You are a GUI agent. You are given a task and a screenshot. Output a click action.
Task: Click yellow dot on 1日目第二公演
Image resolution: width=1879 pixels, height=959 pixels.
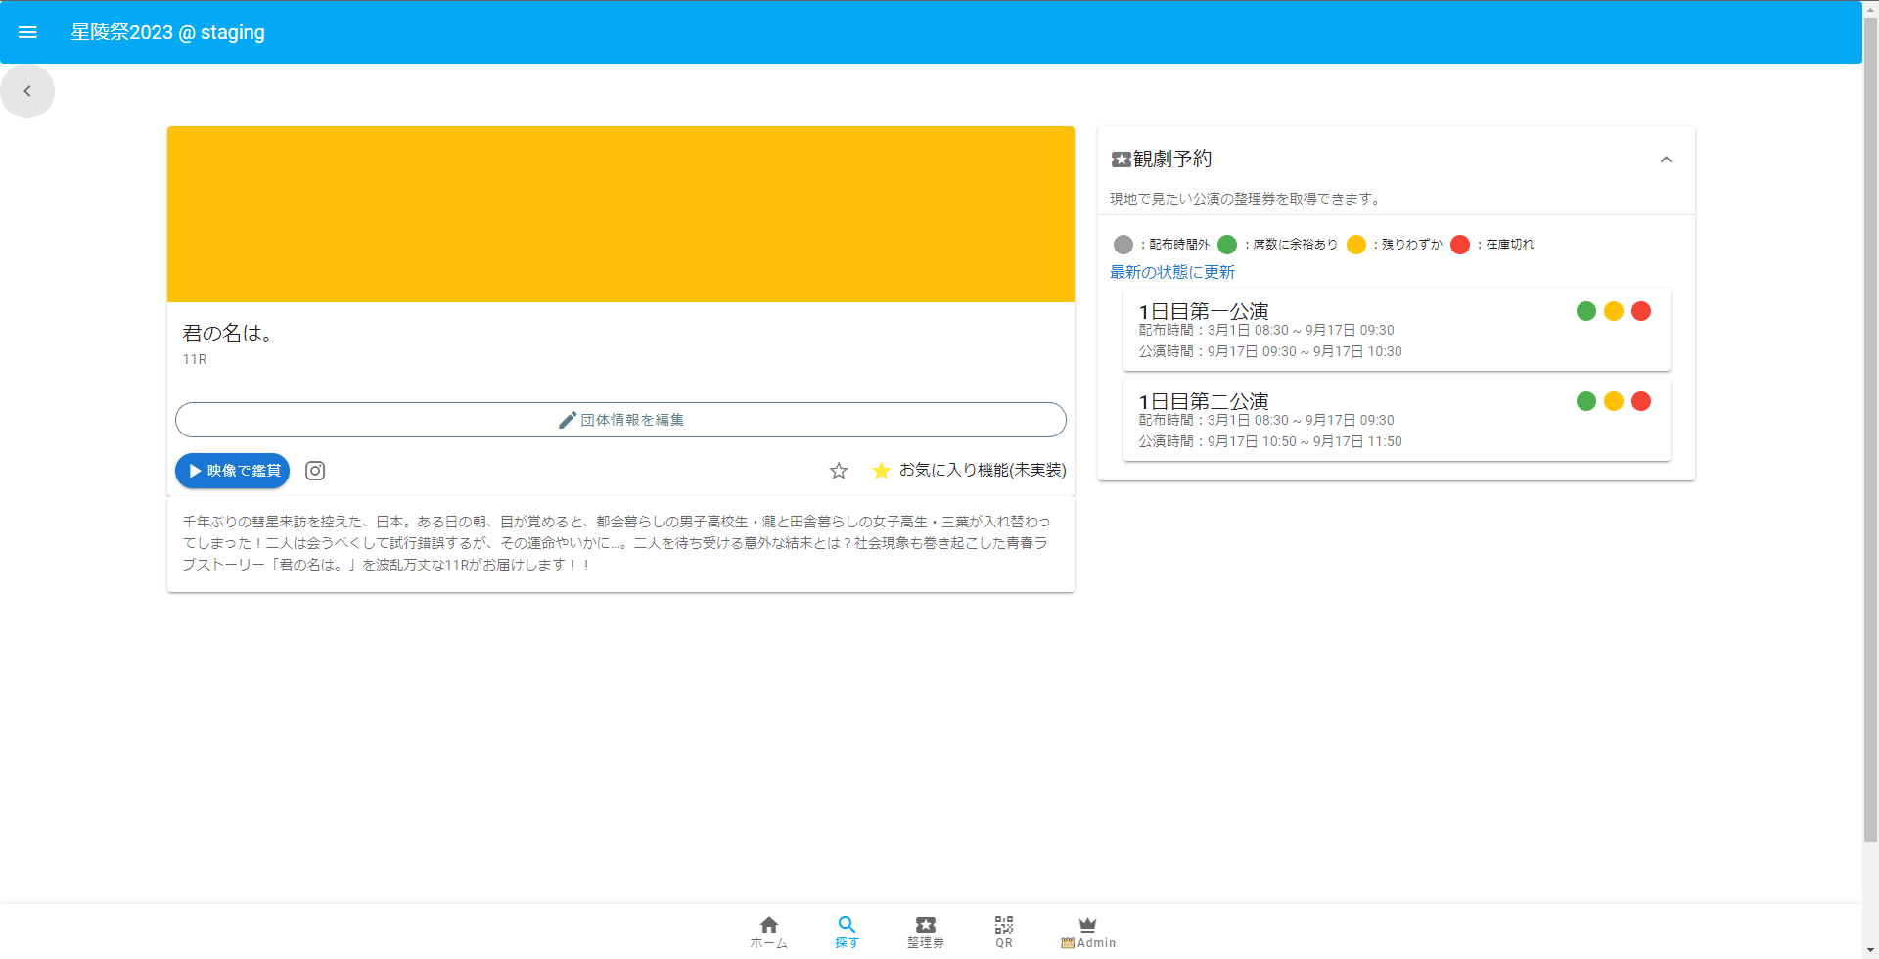tap(1614, 401)
